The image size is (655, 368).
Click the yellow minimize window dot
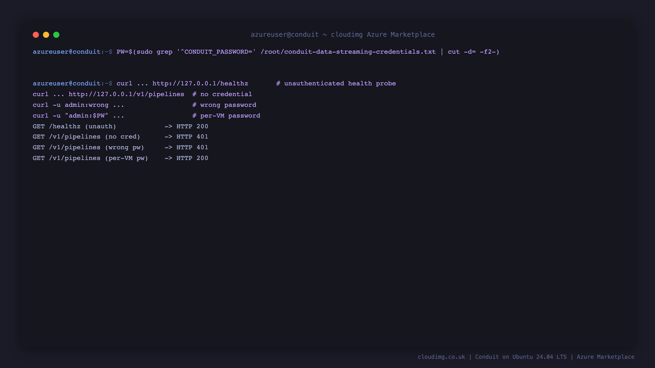tap(46, 35)
